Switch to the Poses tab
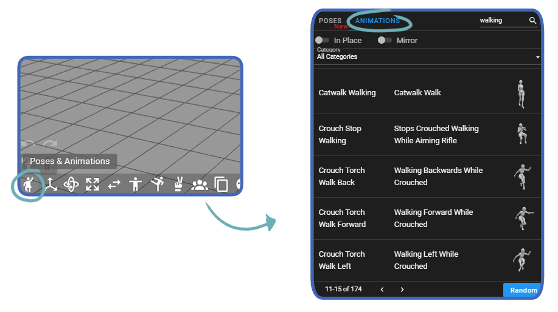 click(330, 21)
